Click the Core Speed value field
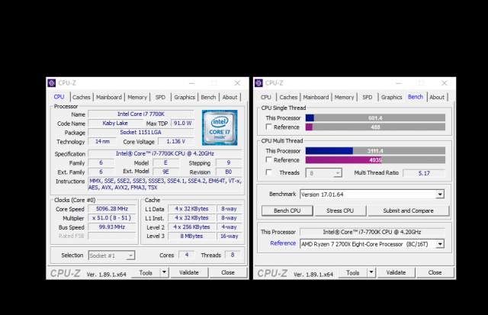Viewport: 488px width, 315px height. pos(109,208)
